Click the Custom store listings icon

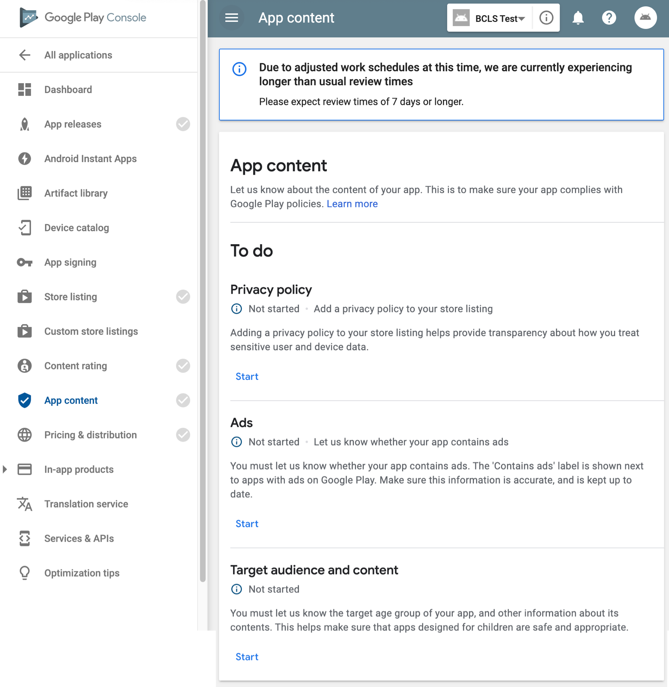click(x=25, y=331)
